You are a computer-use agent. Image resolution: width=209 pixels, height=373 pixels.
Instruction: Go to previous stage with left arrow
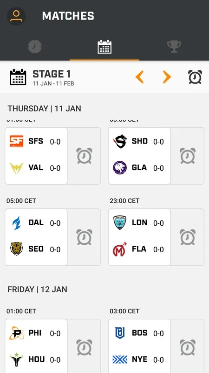[x=140, y=77]
